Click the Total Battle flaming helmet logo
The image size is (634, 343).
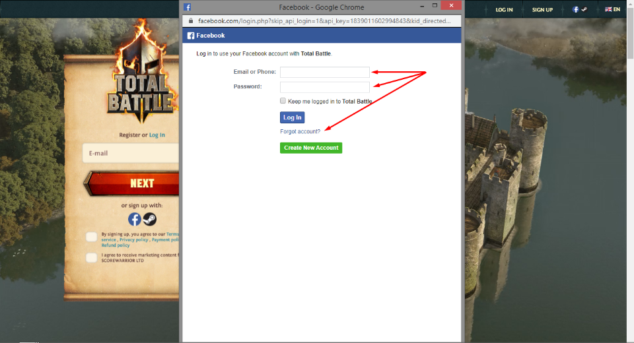[x=141, y=72]
